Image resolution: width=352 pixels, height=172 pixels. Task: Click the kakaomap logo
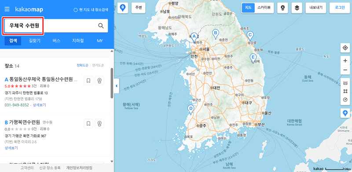(x=29, y=9)
